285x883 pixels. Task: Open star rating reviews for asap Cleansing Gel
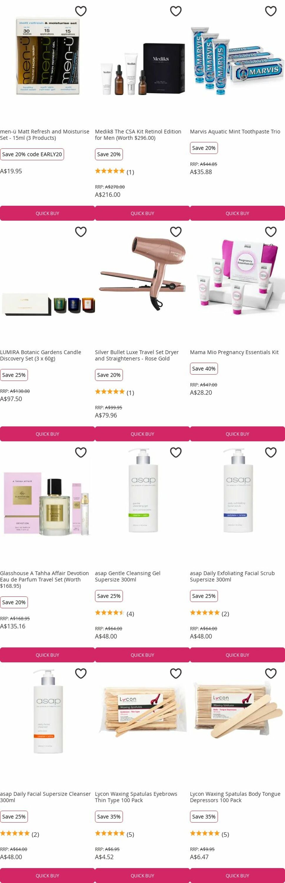114,614
